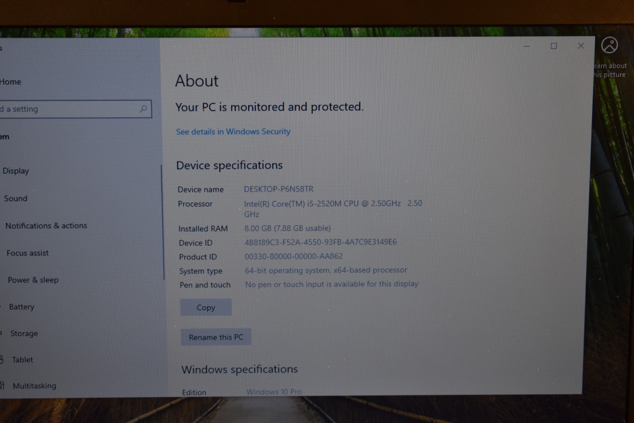The image size is (634, 423).
Task: Click Rename this PC button
Action: tap(216, 337)
